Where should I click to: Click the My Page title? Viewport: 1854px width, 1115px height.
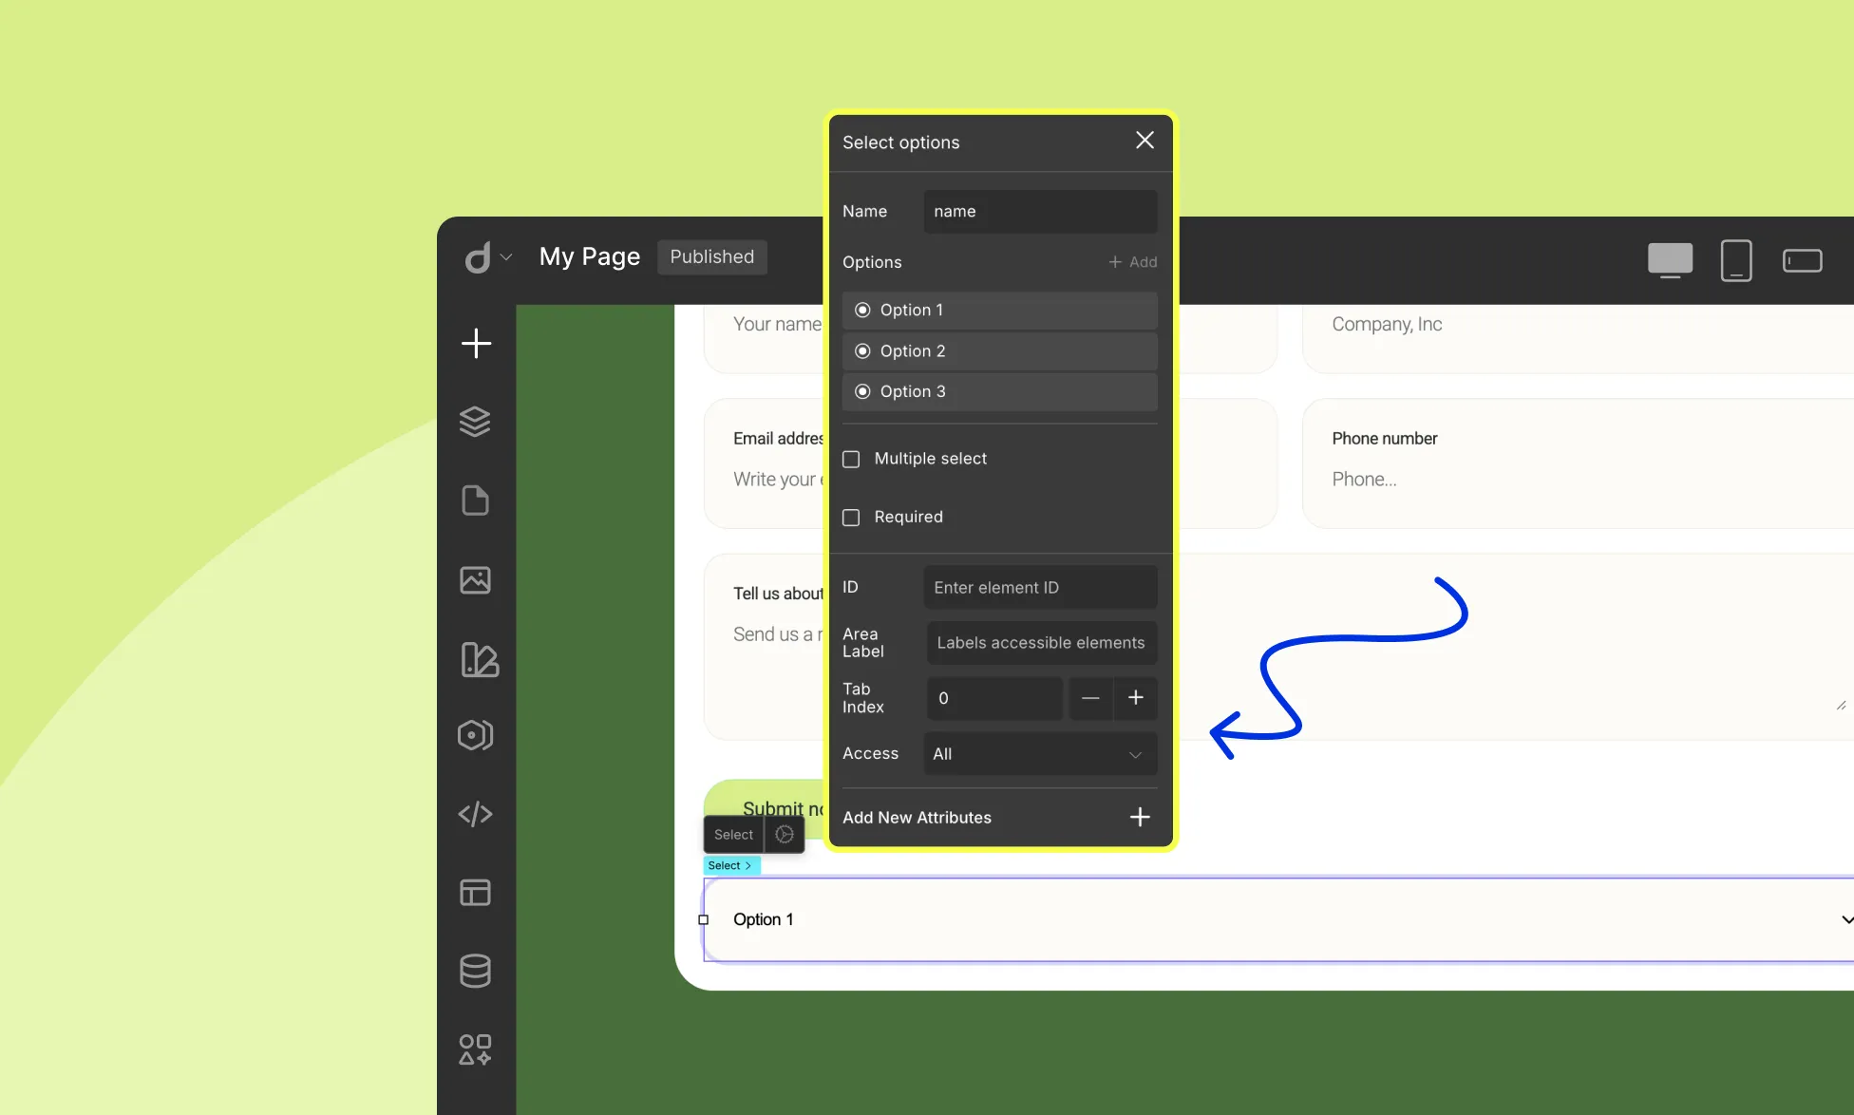[590, 256]
